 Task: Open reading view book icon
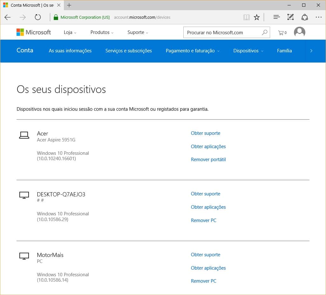246,17
